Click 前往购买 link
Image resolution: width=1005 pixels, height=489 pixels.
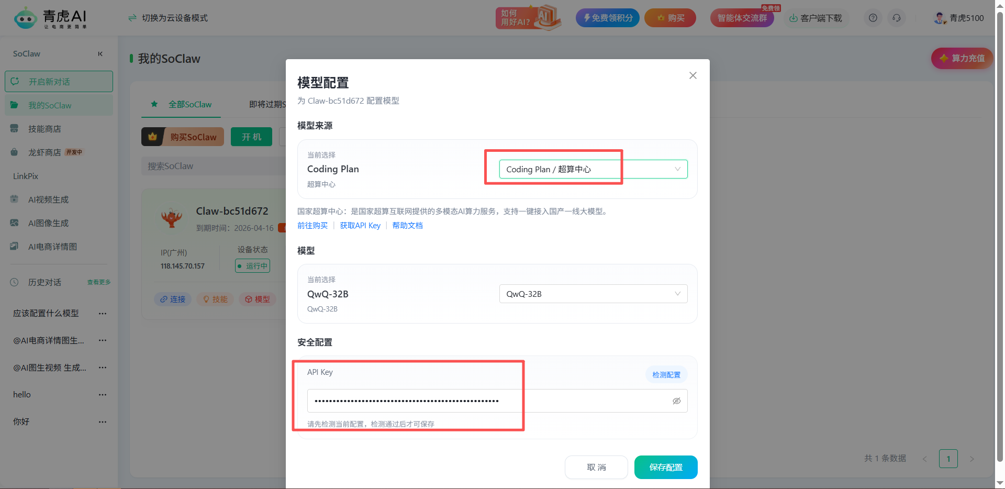(x=312, y=226)
